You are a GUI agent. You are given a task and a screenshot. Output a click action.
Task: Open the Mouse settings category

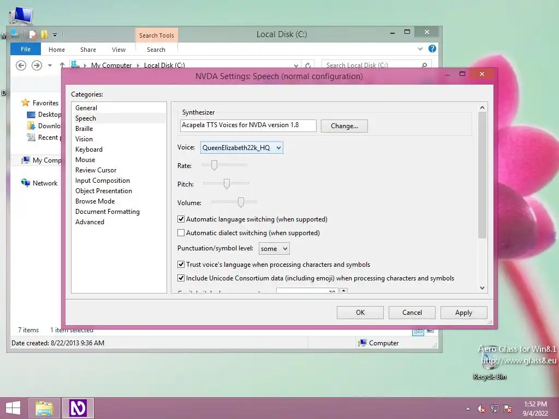tap(85, 160)
